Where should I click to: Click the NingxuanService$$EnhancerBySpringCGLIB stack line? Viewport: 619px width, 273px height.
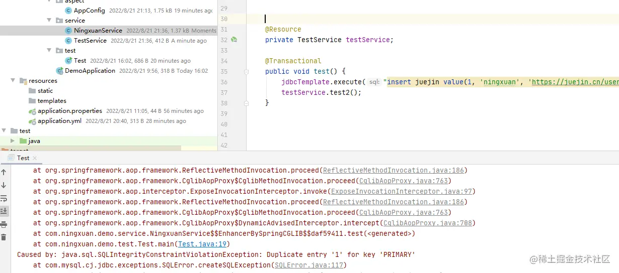[224, 233]
